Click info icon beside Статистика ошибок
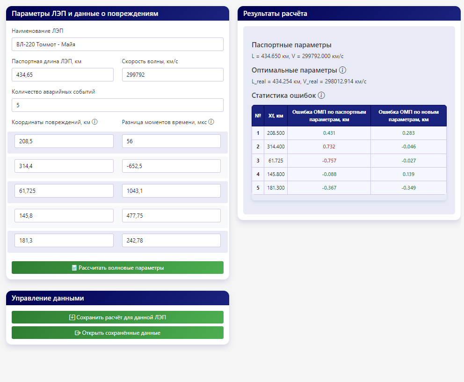The image size is (464, 382). 321,95
